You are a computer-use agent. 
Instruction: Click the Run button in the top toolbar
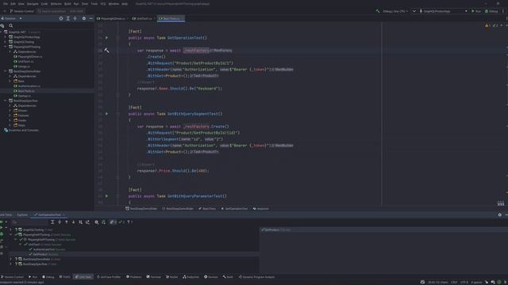click(x=476, y=11)
